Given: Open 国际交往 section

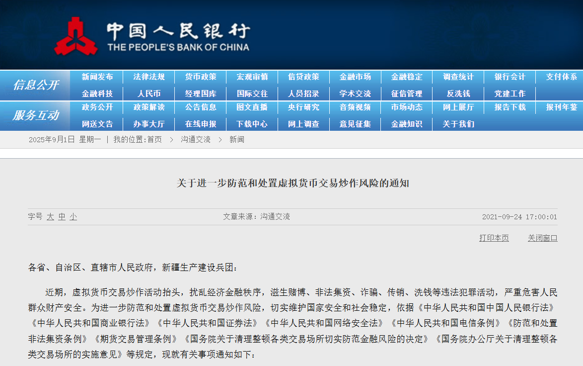Looking at the screenshot, I should pos(252,93).
